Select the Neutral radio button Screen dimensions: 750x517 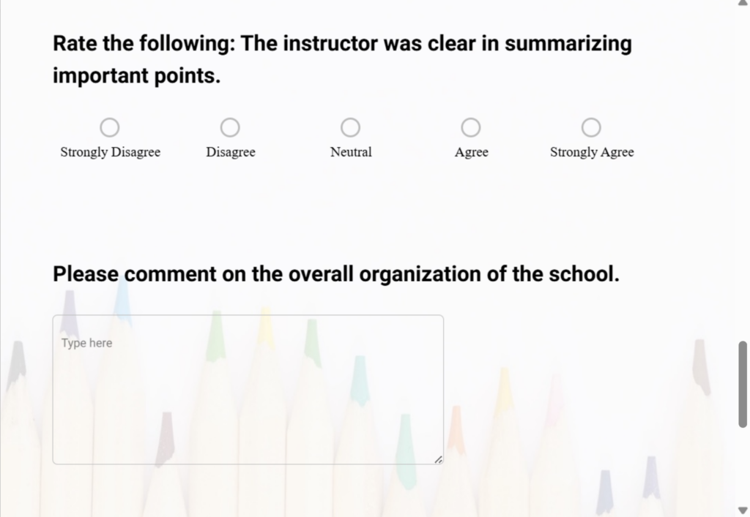350,127
